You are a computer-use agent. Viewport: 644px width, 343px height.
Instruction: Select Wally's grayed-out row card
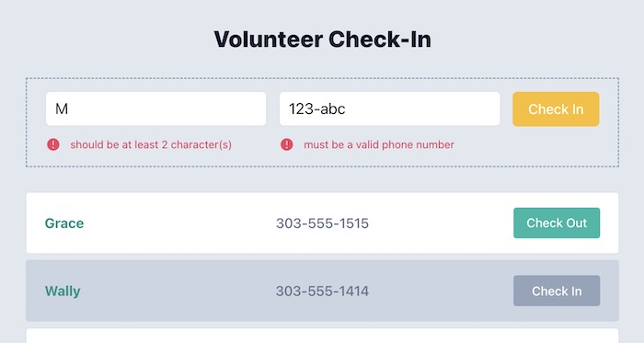pos(322,291)
